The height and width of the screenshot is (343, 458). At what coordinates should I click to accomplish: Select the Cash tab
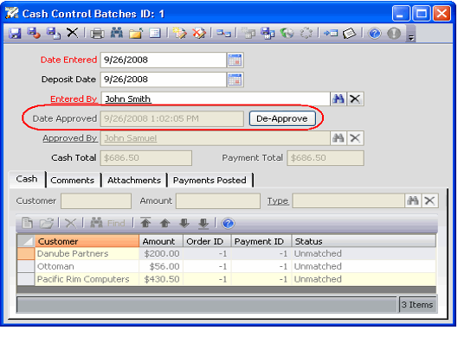27,179
